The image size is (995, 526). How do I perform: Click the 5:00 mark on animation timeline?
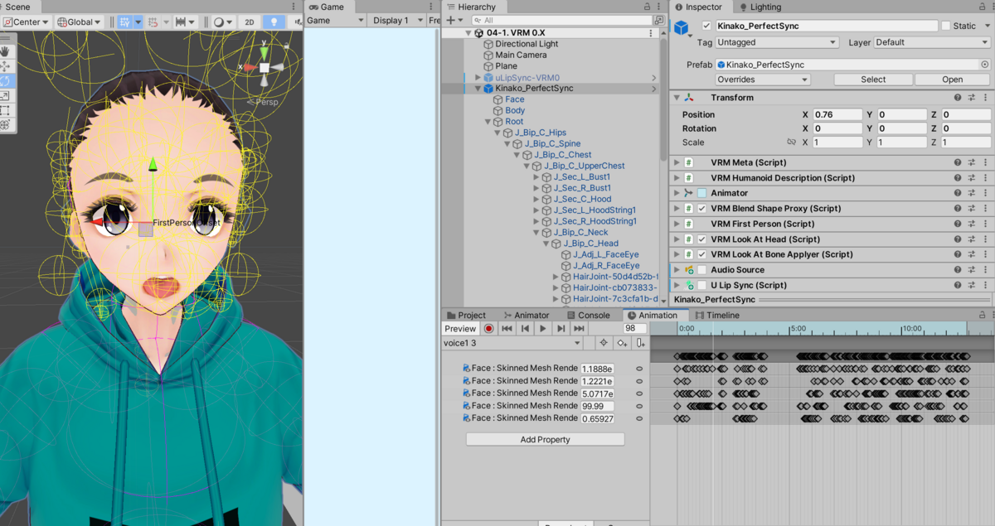[797, 329]
